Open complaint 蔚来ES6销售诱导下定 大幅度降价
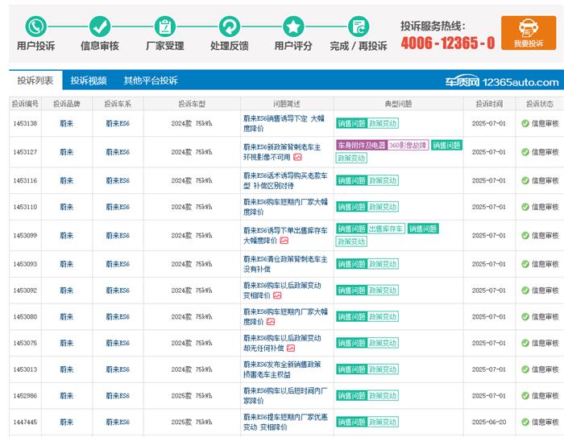Image resolution: width=564 pixels, height=437 pixels. [x=284, y=123]
